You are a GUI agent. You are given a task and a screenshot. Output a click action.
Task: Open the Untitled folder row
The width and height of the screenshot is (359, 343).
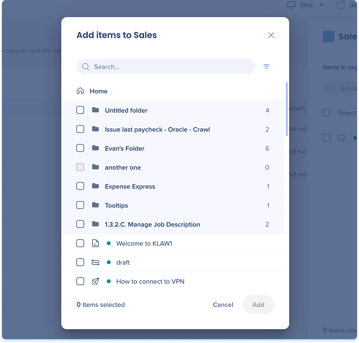pyautogui.click(x=173, y=110)
